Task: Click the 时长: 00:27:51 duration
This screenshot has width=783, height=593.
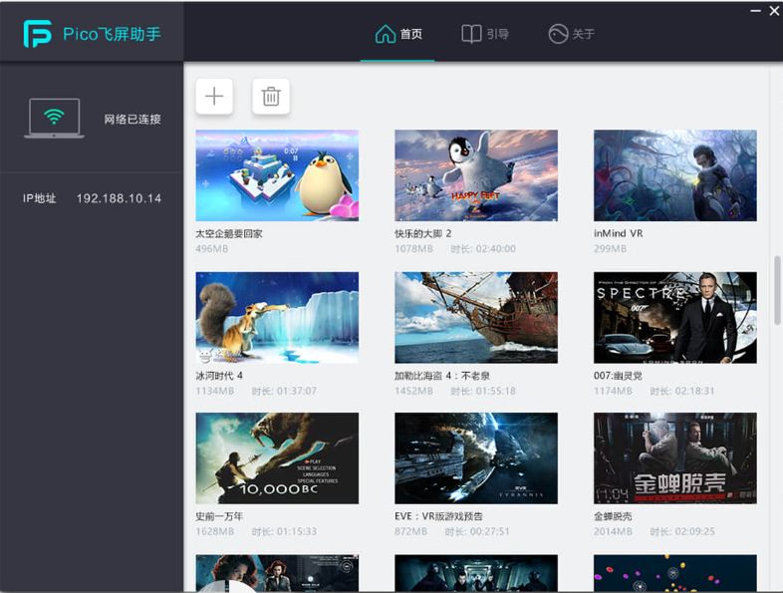Action: coord(477,531)
